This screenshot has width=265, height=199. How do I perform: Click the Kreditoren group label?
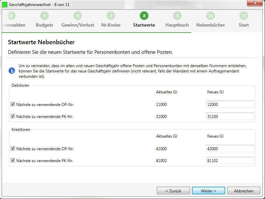coord(21,130)
